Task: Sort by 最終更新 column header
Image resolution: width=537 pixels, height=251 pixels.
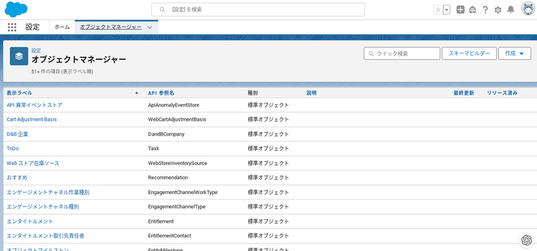Action: tap(464, 93)
